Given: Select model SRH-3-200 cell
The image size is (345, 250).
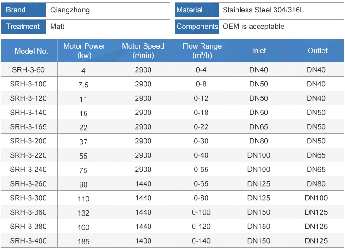Looking at the screenshot, I should [29, 141].
